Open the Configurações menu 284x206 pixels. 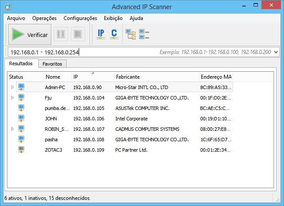click(80, 18)
